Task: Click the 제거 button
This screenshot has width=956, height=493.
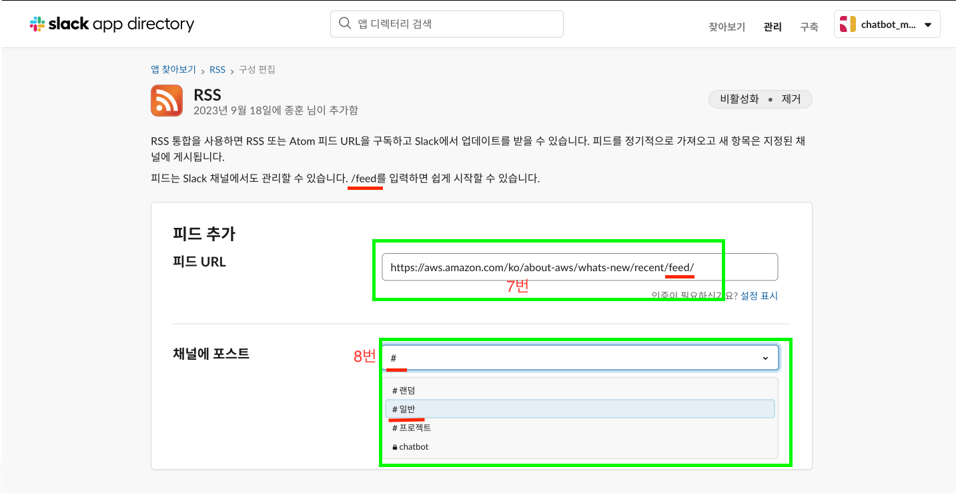Action: pyautogui.click(x=791, y=99)
